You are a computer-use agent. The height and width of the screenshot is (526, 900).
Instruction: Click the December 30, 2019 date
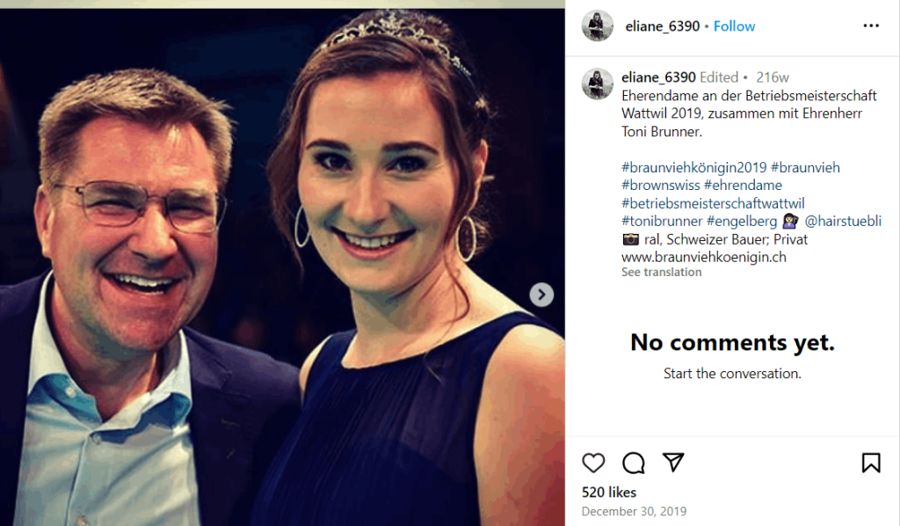click(x=634, y=511)
